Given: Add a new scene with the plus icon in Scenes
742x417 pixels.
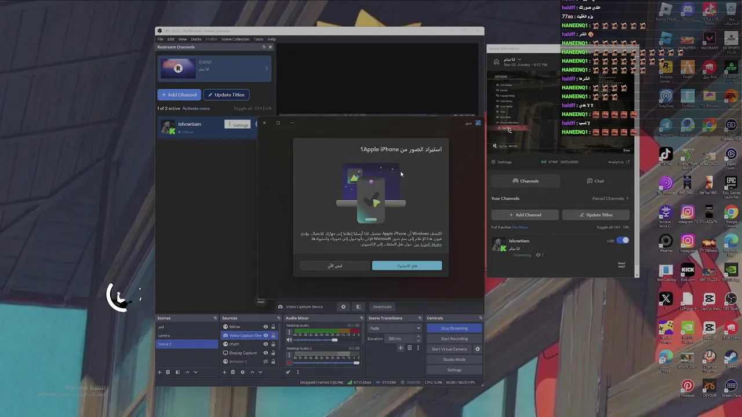Looking at the screenshot, I should click(x=159, y=372).
